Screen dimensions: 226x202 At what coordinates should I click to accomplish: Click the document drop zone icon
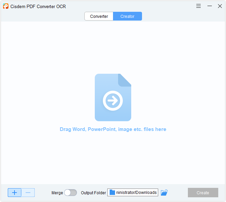pos(113,97)
